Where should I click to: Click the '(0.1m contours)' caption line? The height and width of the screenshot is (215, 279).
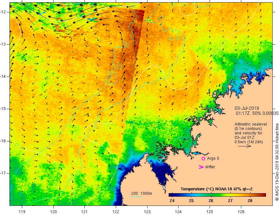[x=248, y=129]
